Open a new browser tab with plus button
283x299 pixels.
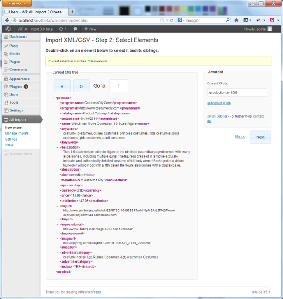[72, 12]
